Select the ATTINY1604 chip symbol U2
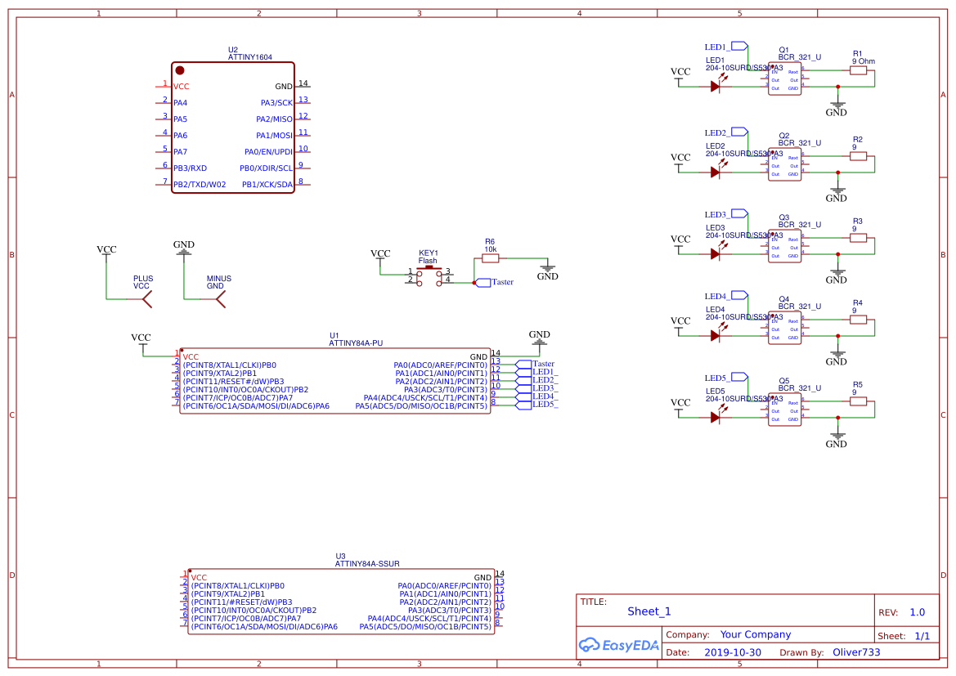 pos(231,127)
